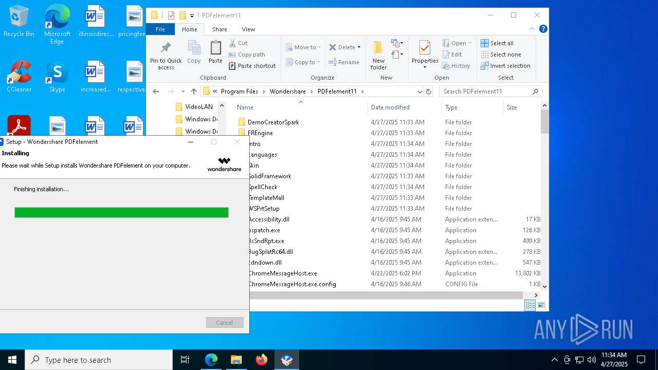Expand Delete dropdown arrow
This screenshot has height=370, width=658.
tap(359, 47)
